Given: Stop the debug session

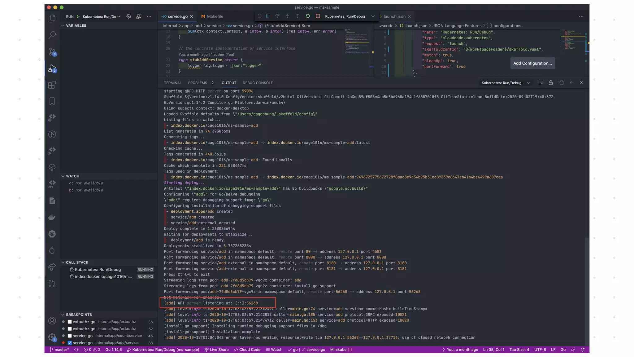Looking at the screenshot, I should (318, 16).
